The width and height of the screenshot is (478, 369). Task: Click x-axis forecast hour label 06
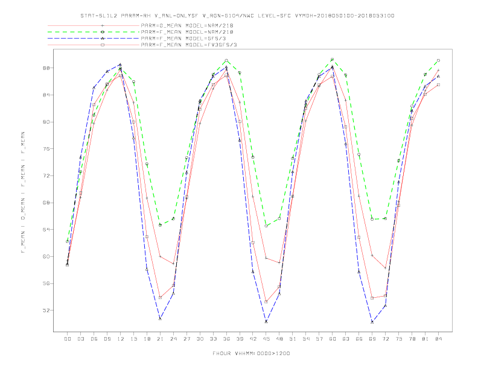click(94, 339)
